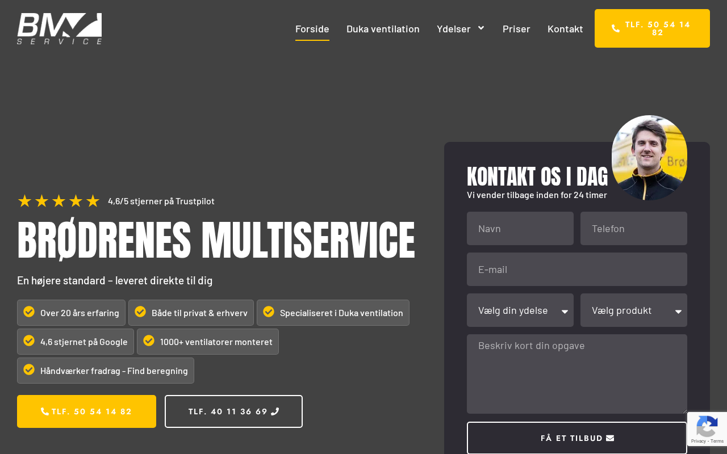The image size is (727, 454).
Task: Open the Forside menu item
Action: click(312, 28)
